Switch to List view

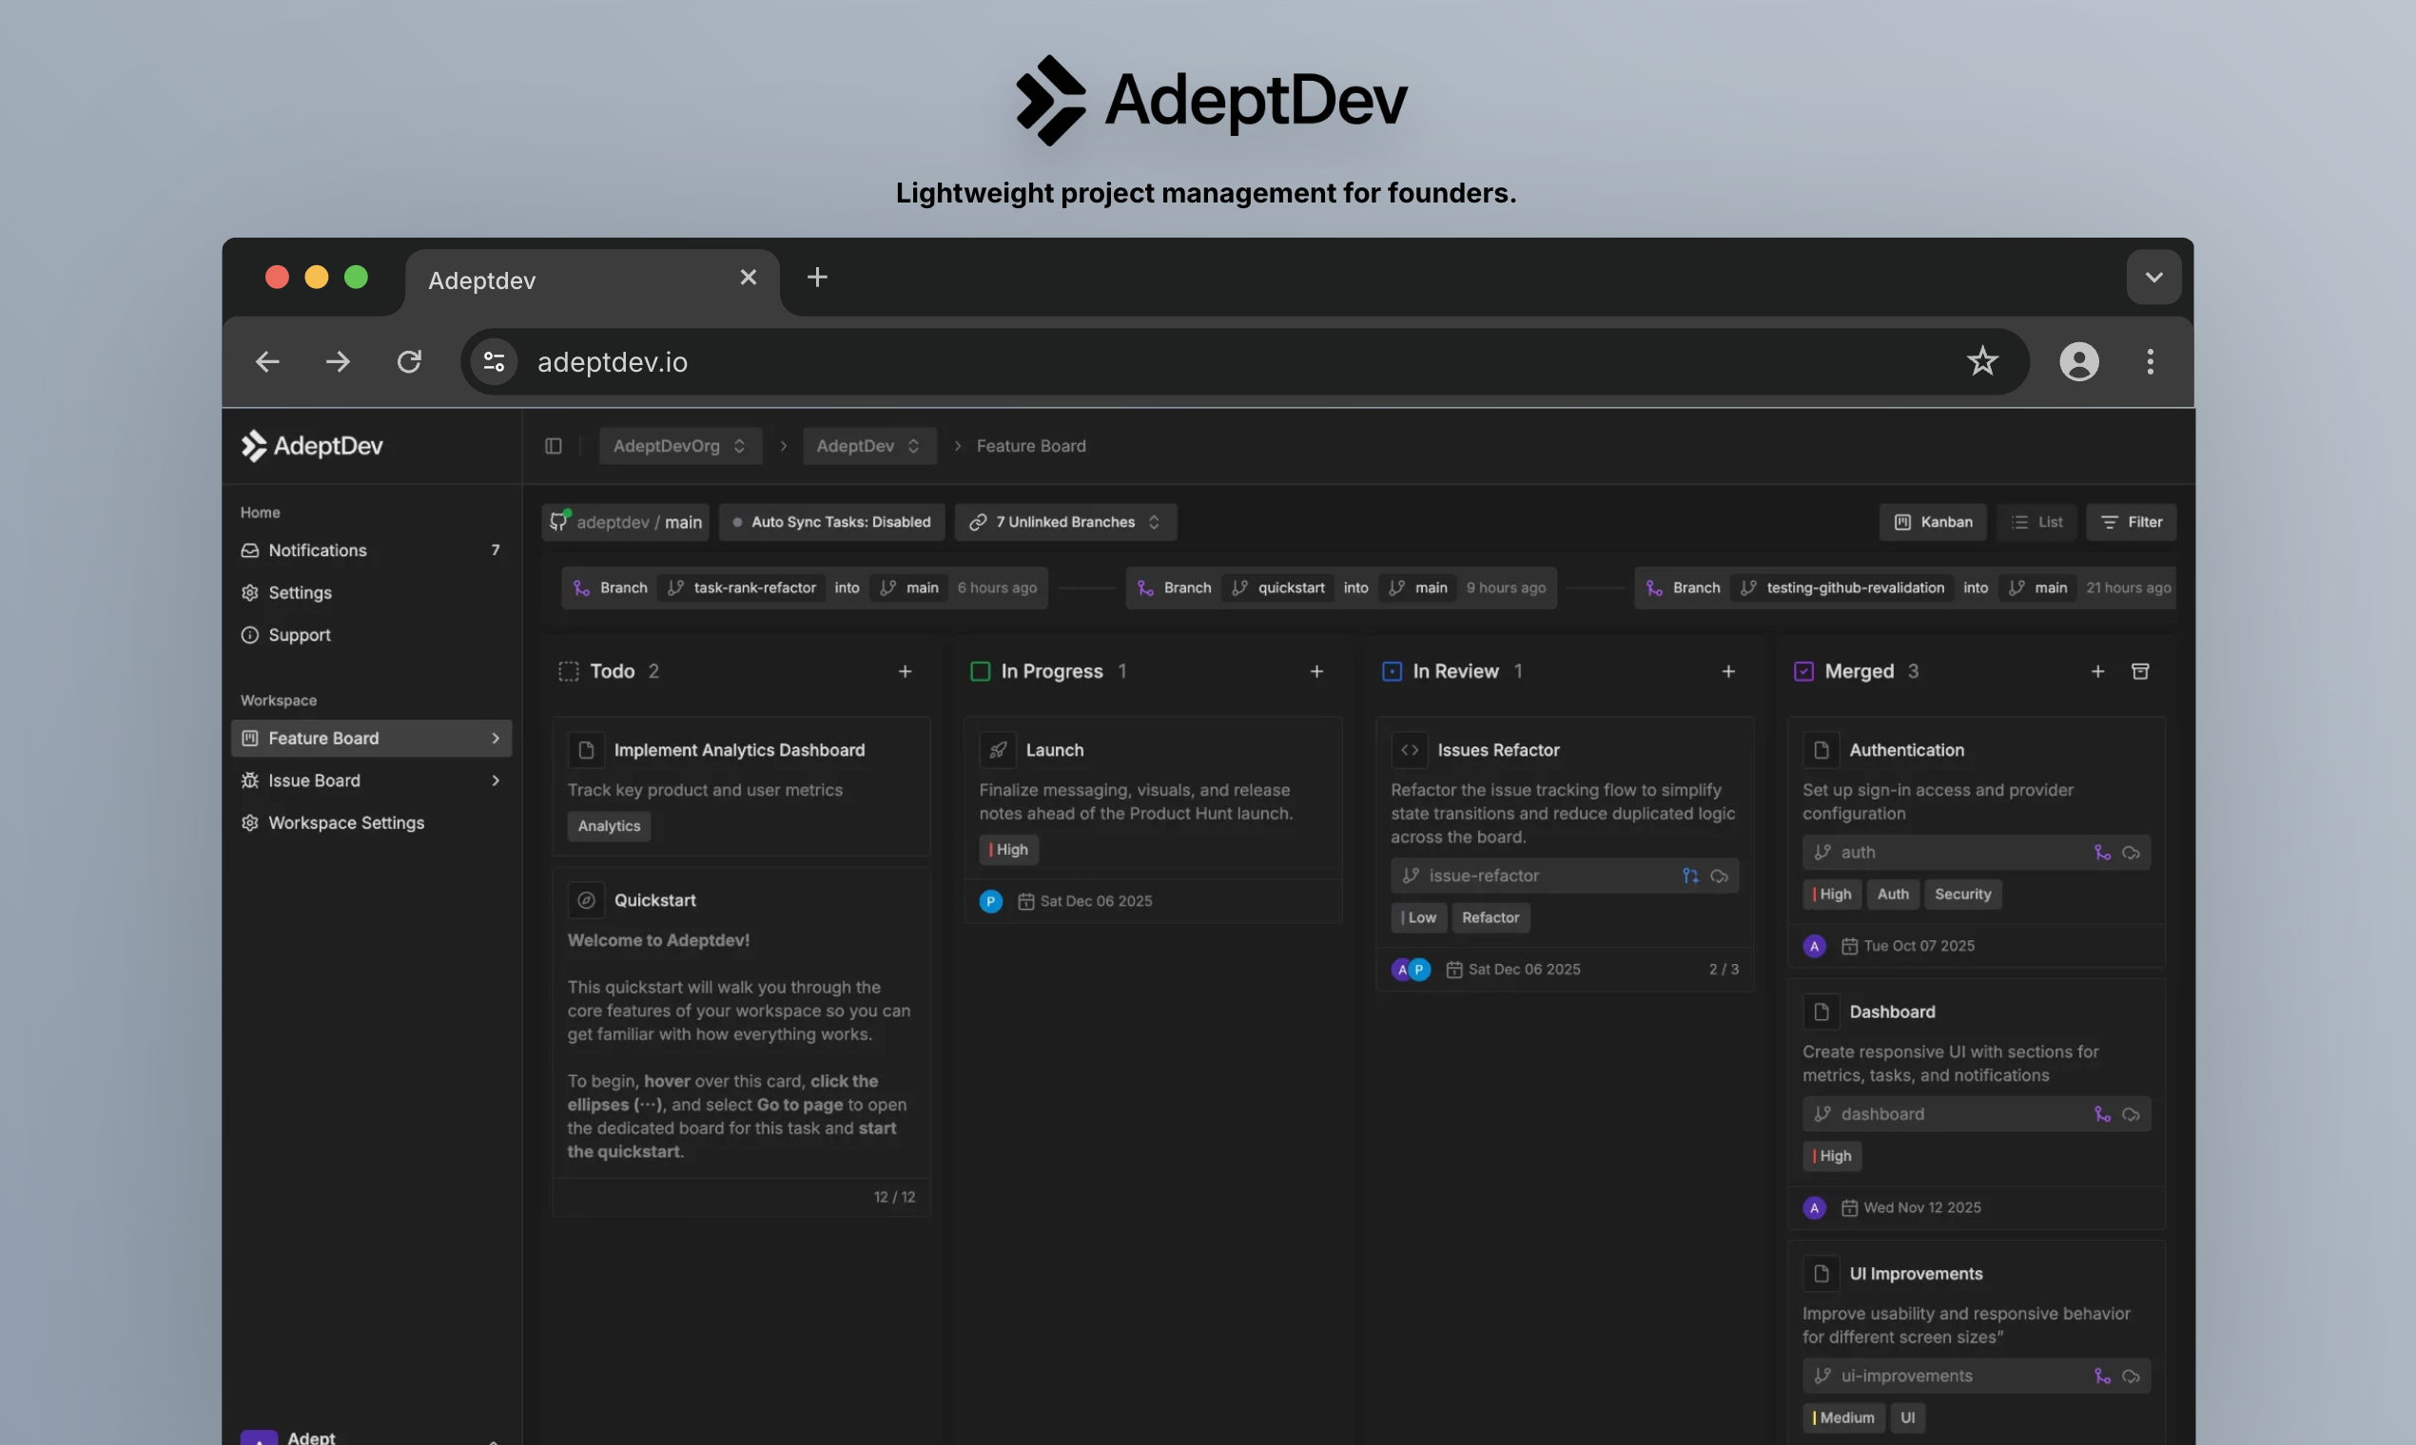point(2036,522)
